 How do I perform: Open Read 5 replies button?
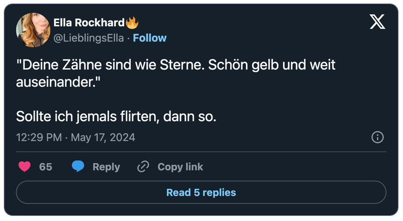[201, 192]
